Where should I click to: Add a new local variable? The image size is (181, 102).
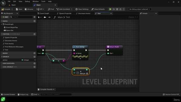point(35,67)
